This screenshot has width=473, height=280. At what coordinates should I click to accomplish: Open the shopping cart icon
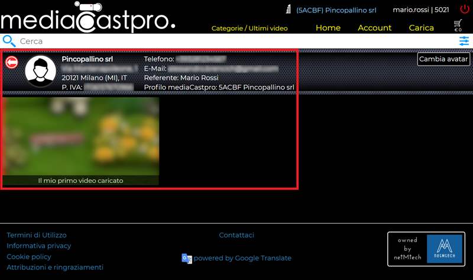point(458,25)
